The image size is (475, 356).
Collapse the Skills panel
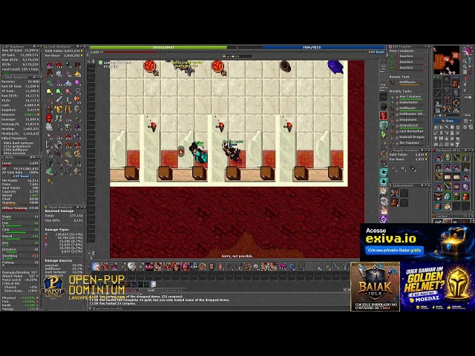tap(38, 158)
